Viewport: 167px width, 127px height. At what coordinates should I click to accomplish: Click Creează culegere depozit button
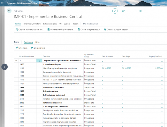(116, 30)
